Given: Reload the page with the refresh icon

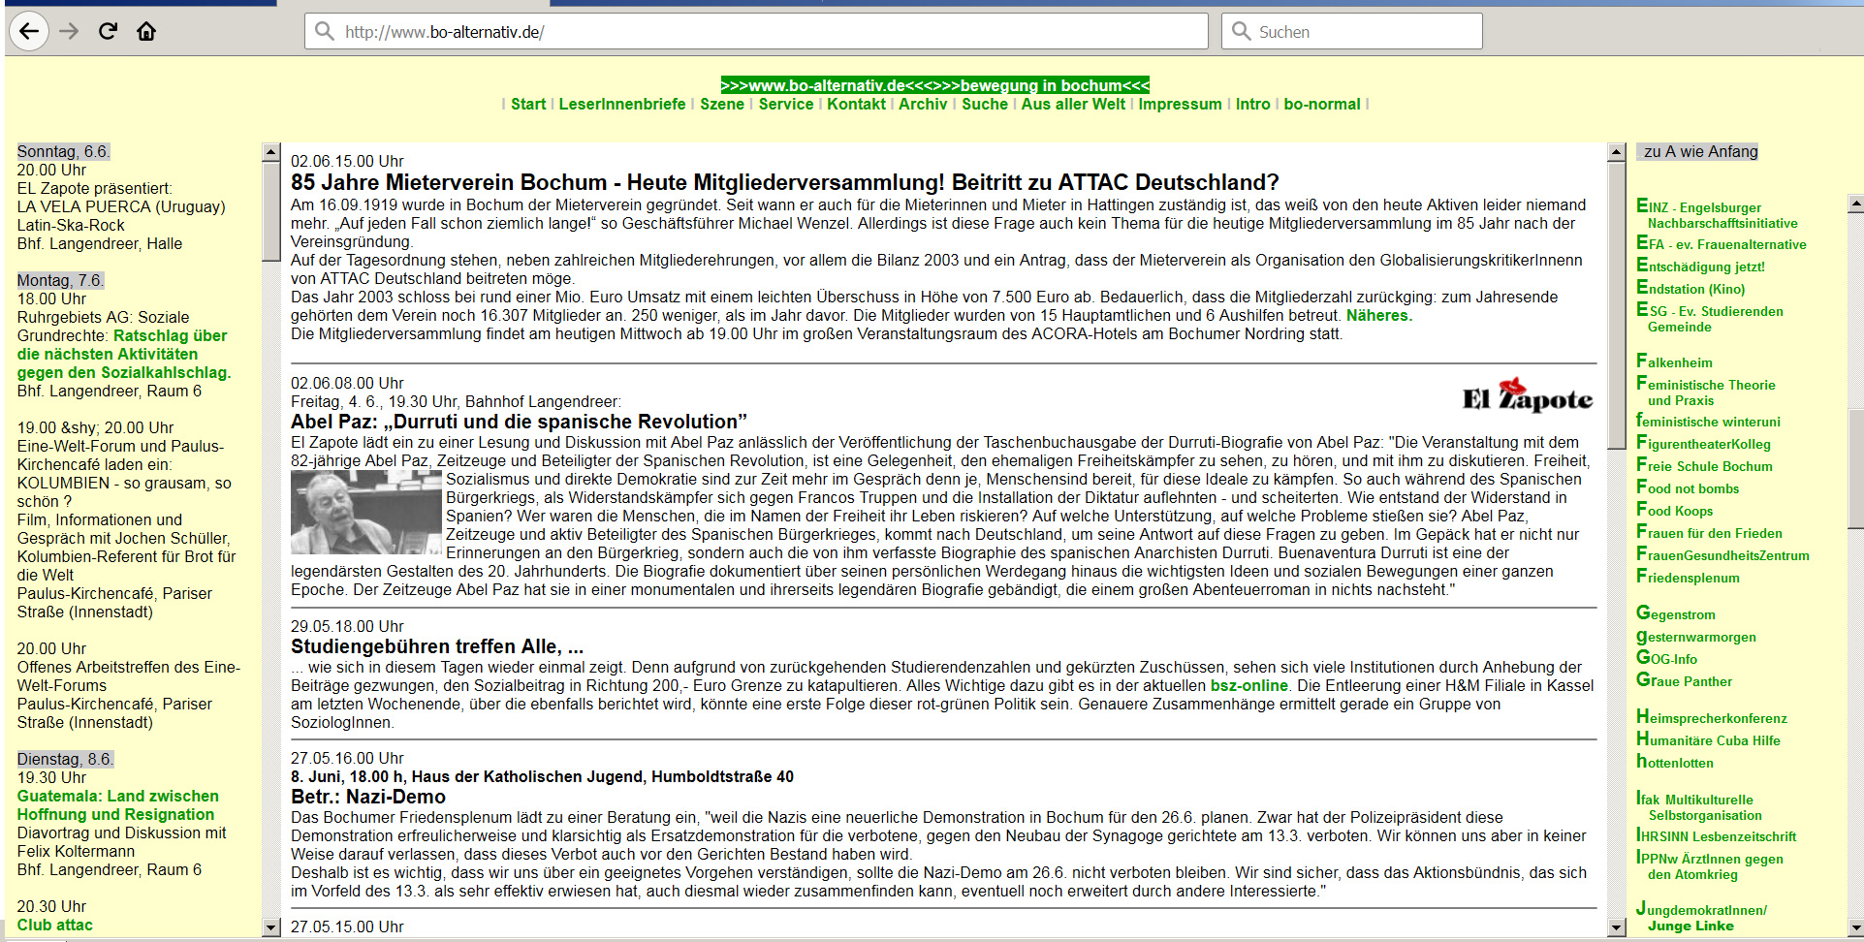Looking at the screenshot, I should pos(108,31).
